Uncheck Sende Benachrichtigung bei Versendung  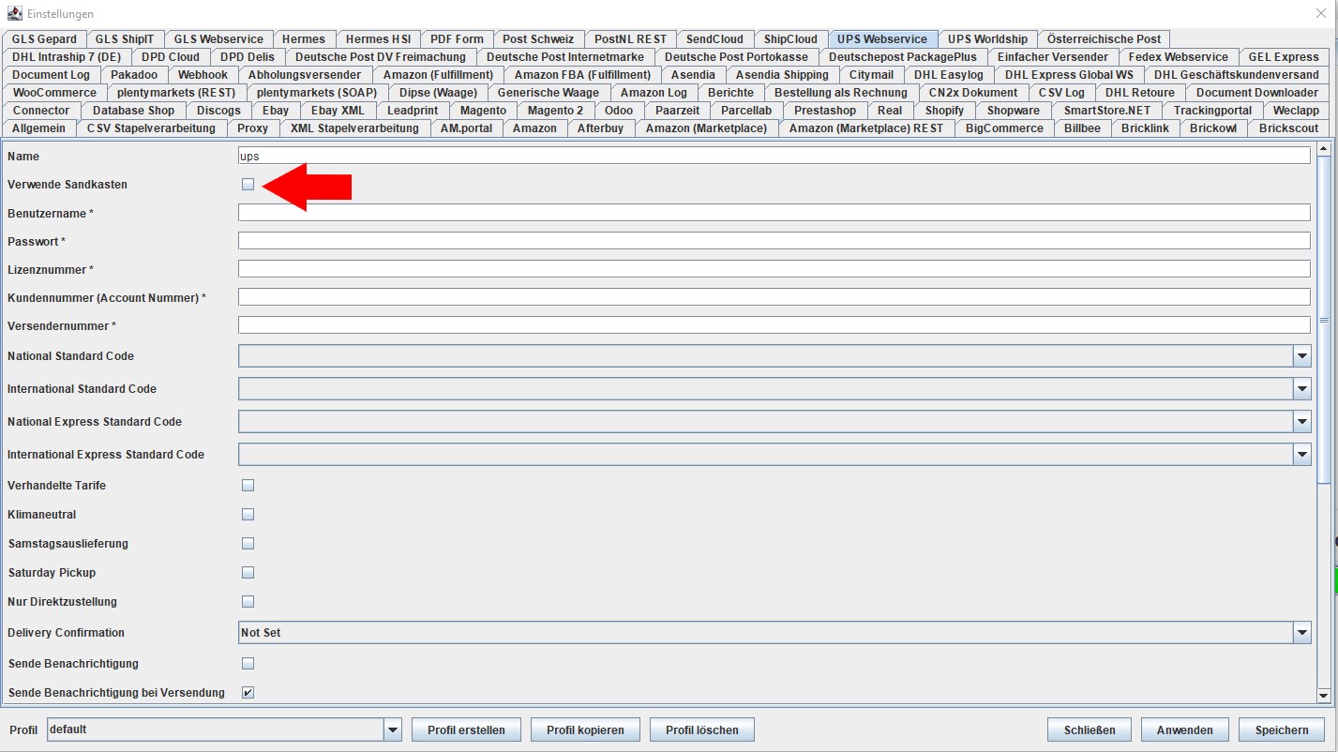point(248,693)
